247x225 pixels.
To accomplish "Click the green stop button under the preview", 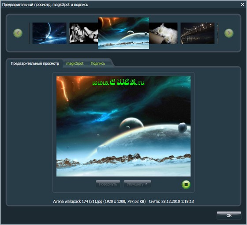I will click(x=186, y=184).
